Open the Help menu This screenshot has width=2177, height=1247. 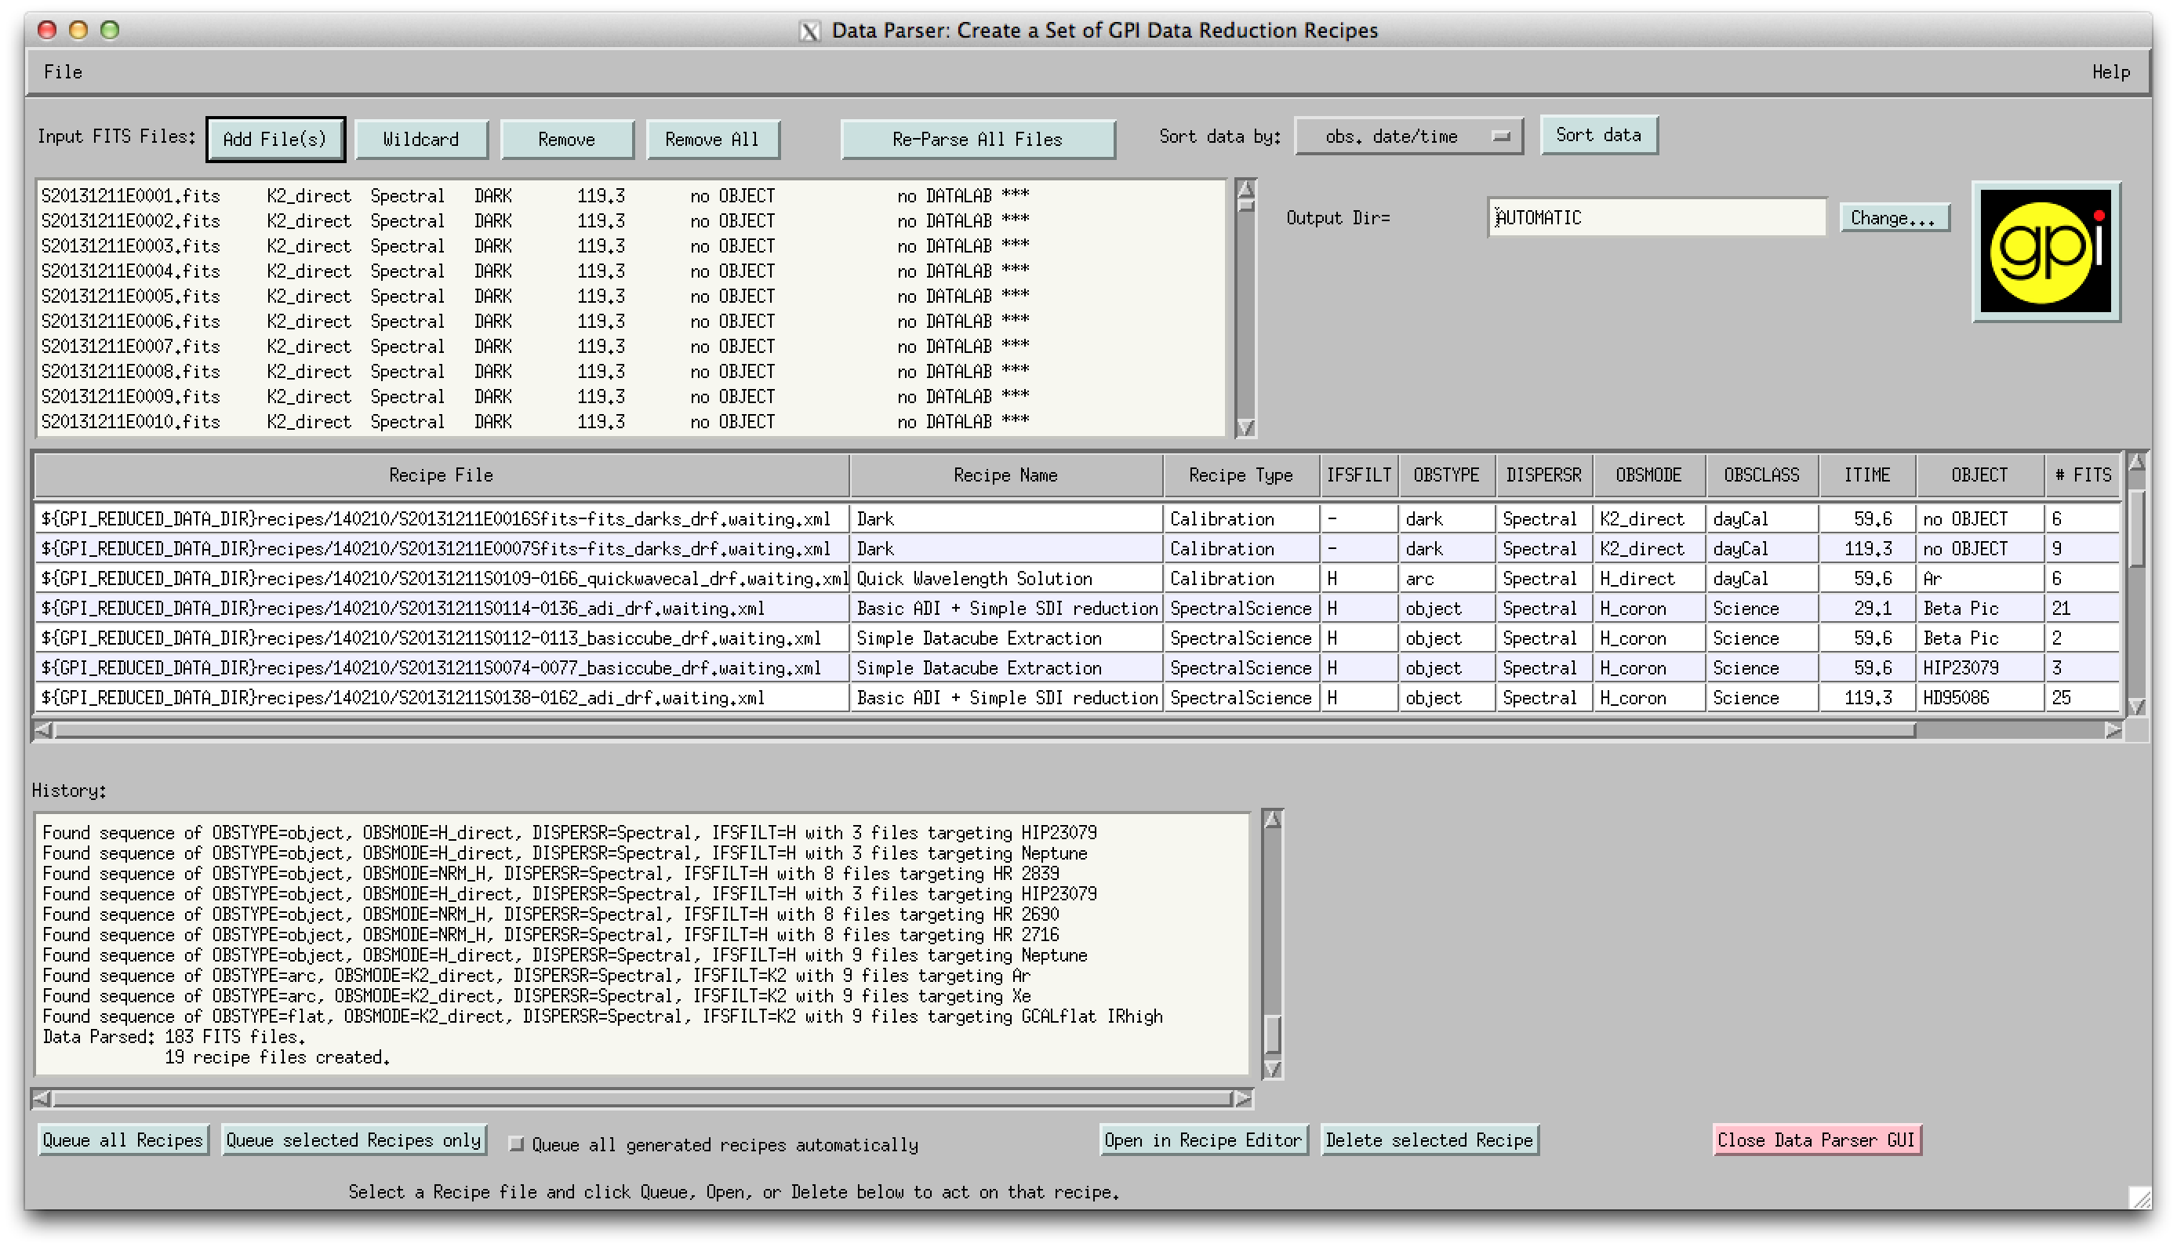click(2110, 72)
